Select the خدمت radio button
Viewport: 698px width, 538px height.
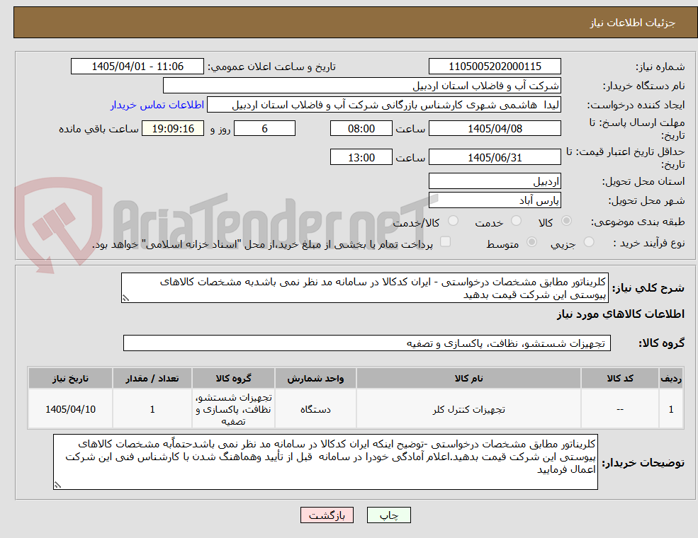coord(517,221)
